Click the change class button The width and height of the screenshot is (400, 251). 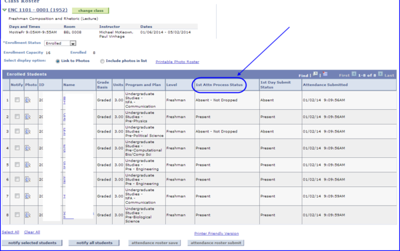click(x=91, y=11)
